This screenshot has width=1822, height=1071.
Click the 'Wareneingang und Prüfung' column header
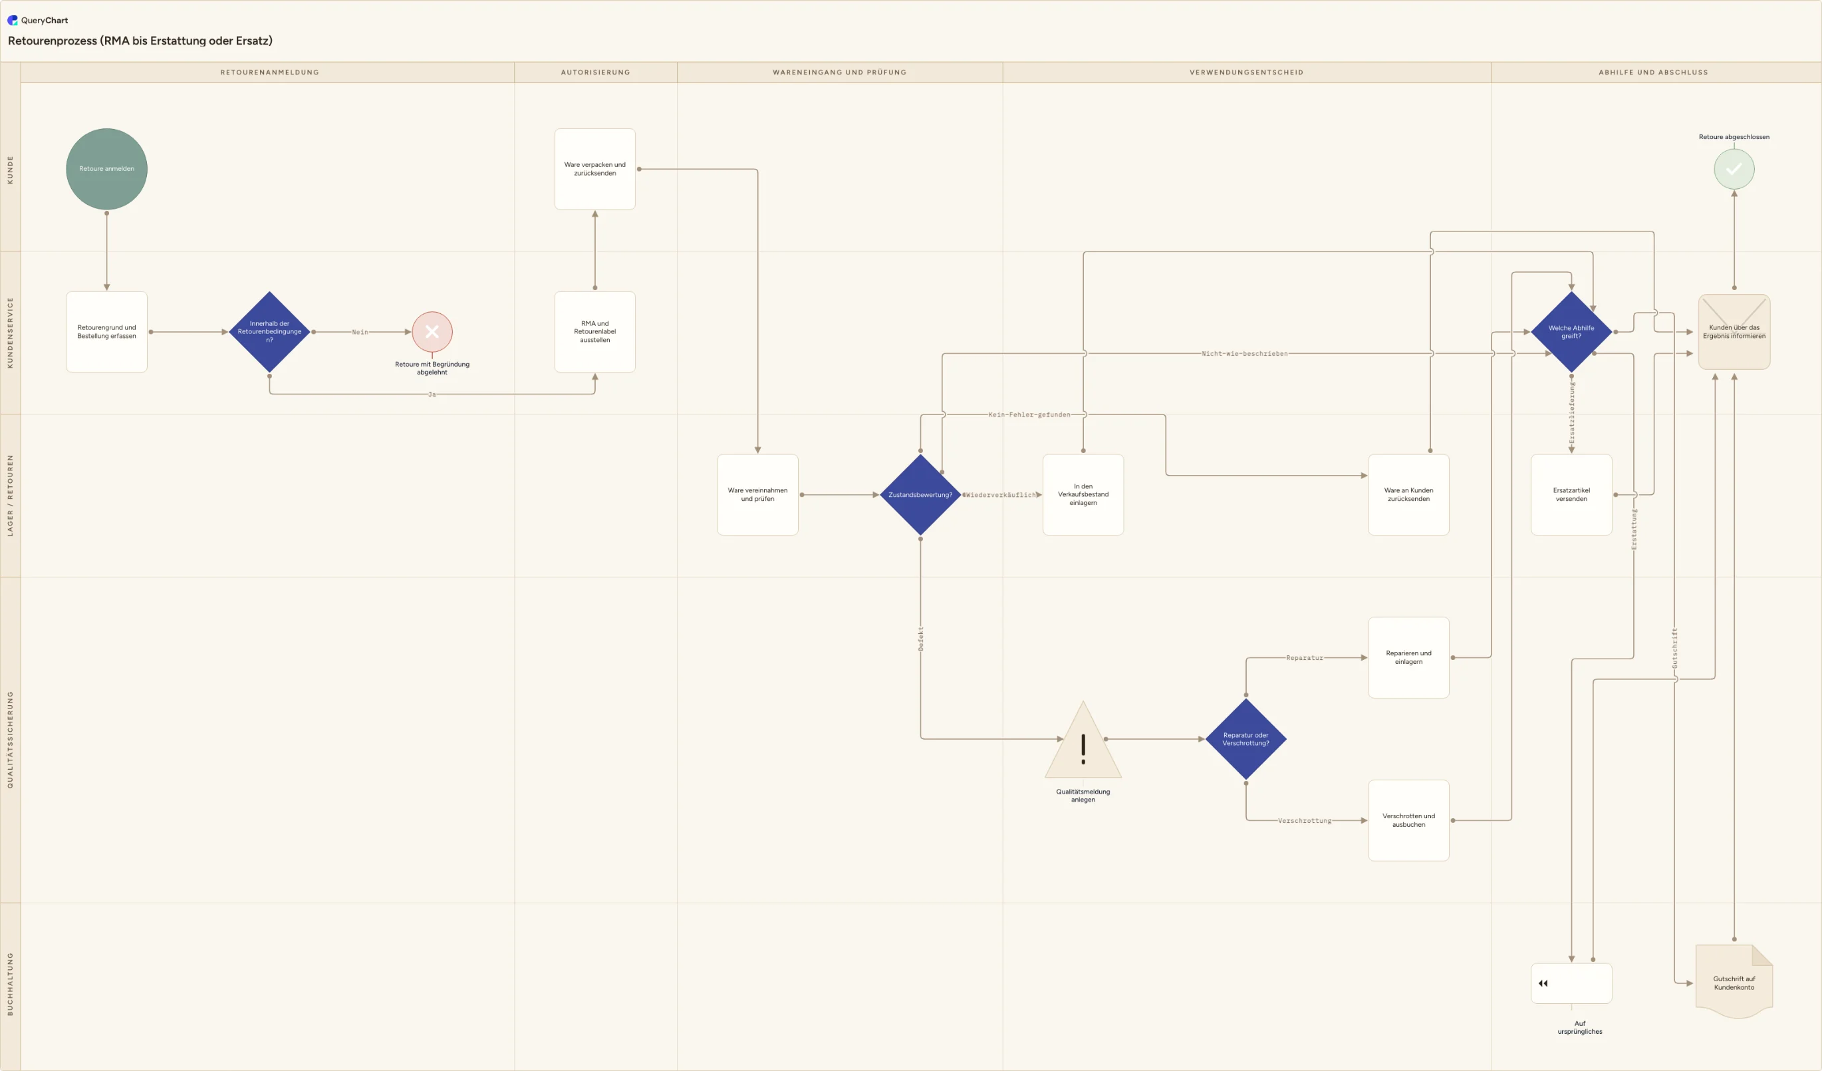(839, 73)
